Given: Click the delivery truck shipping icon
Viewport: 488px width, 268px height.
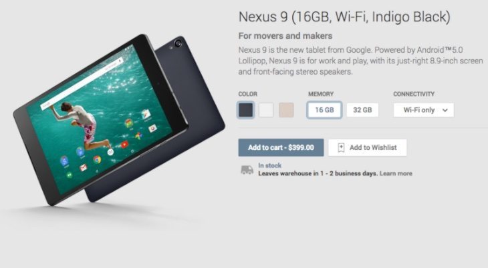Looking at the screenshot, I should (x=247, y=170).
